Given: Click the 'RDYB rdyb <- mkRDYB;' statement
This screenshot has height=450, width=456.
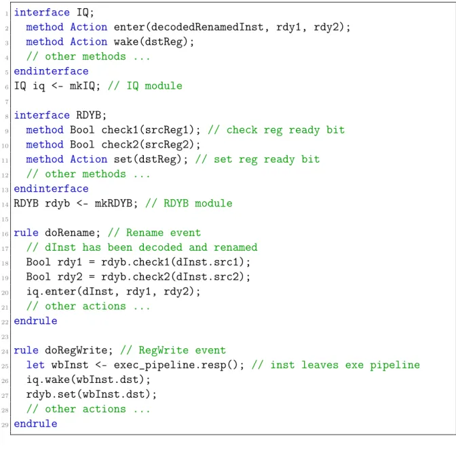Looking at the screenshot, I should (x=75, y=203).
